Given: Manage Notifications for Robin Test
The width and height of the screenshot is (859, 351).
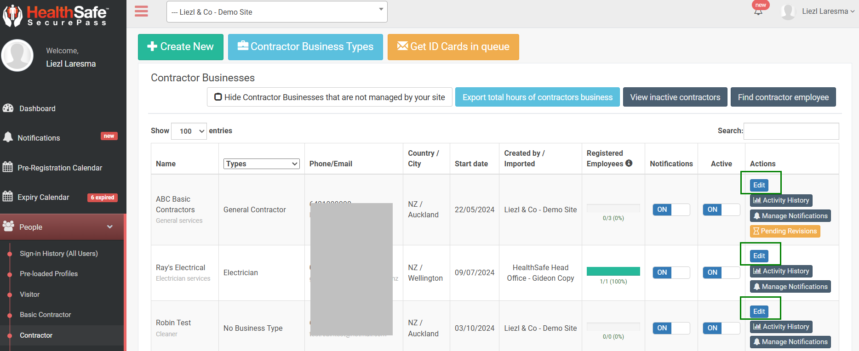Looking at the screenshot, I should coord(790,342).
